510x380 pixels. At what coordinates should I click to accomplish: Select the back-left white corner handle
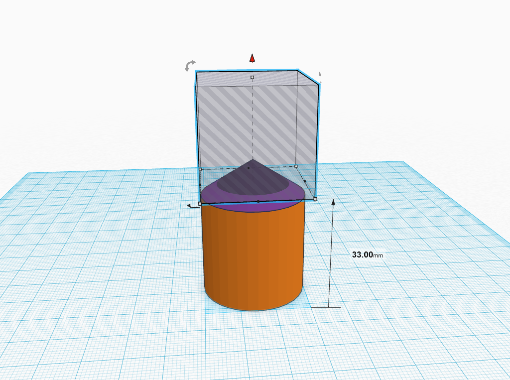tap(200, 169)
